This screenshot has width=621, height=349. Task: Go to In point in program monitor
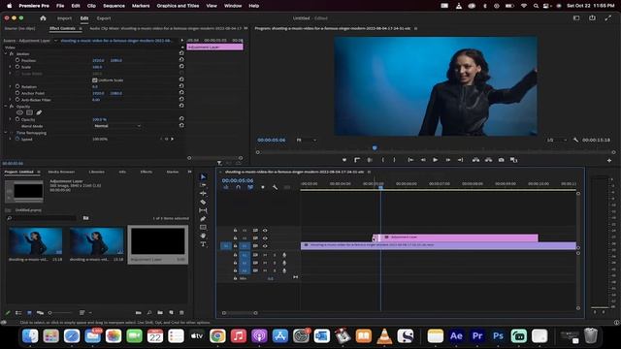pyautogui.click(x=410, y=160)
